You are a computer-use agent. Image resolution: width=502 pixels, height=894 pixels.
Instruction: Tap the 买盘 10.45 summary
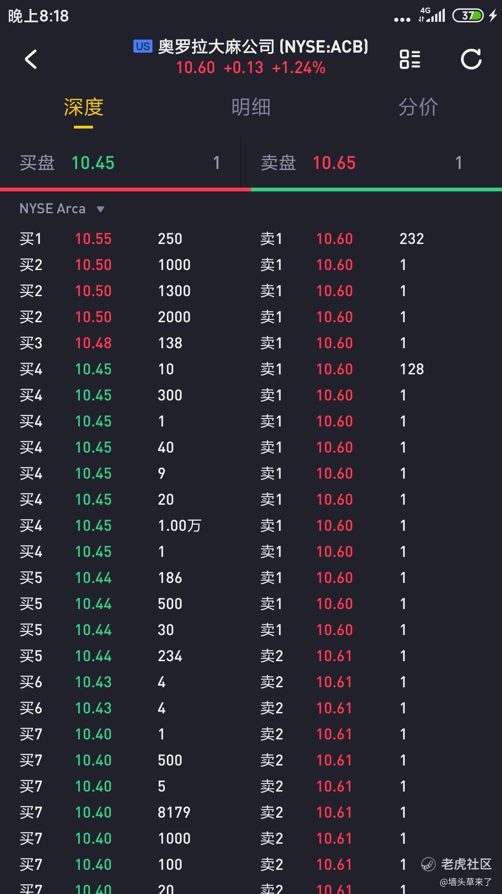120,163
